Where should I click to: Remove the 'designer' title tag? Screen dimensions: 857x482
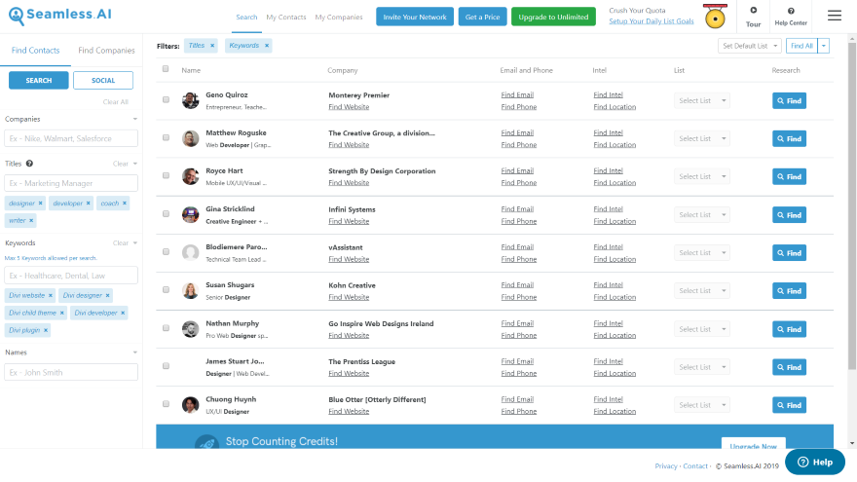tap(41, 204)
